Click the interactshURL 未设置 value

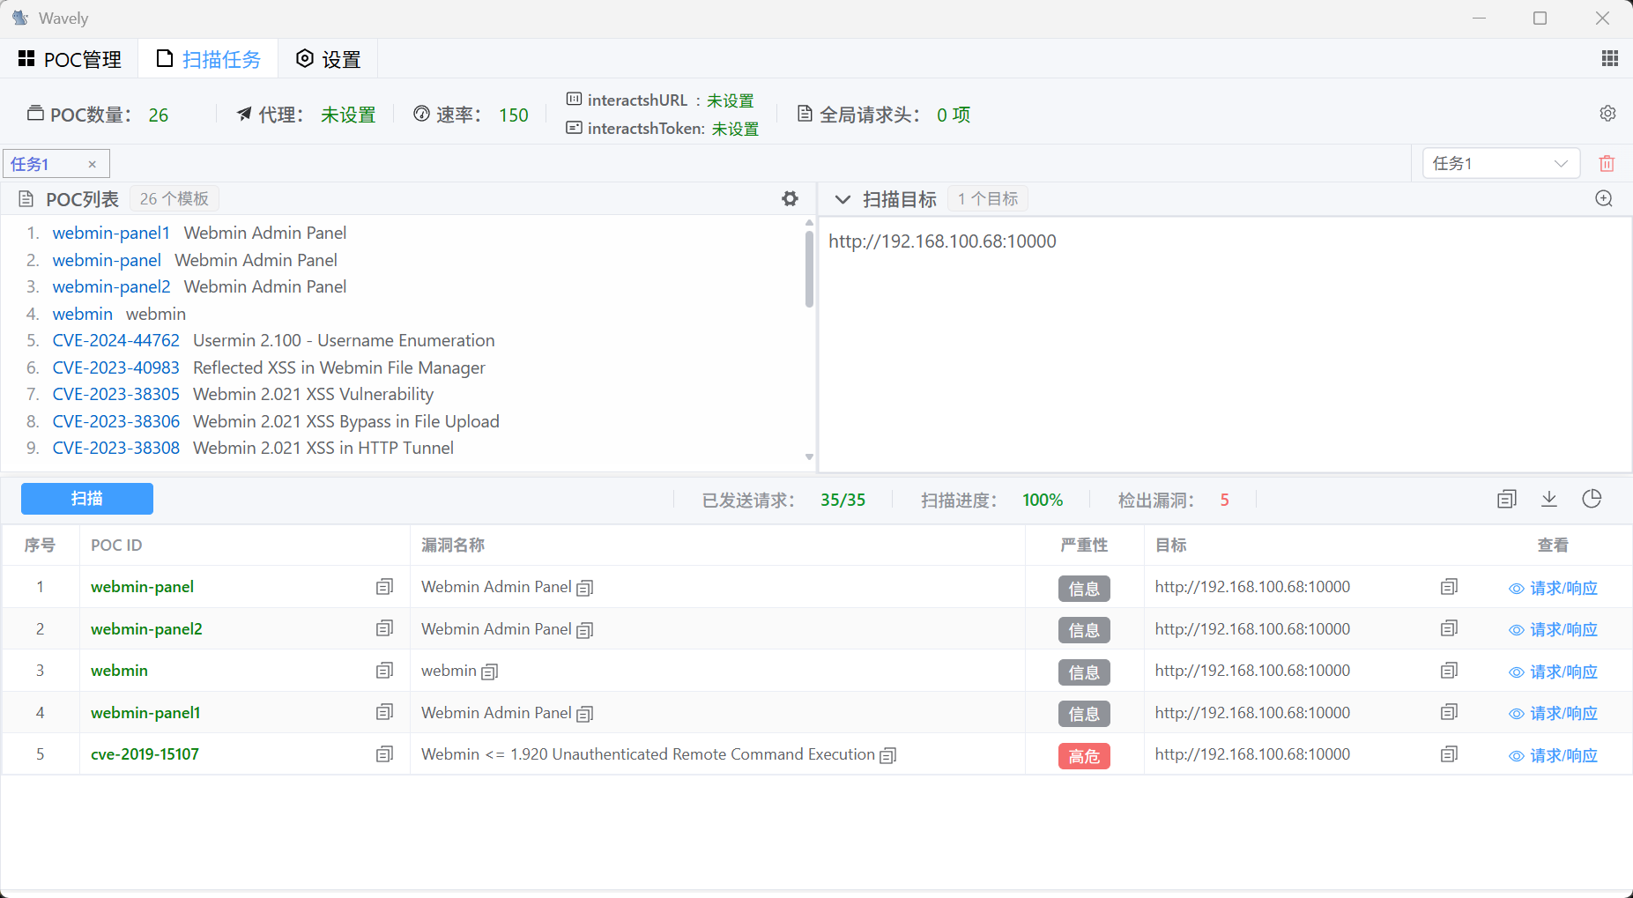click(731, 100)
